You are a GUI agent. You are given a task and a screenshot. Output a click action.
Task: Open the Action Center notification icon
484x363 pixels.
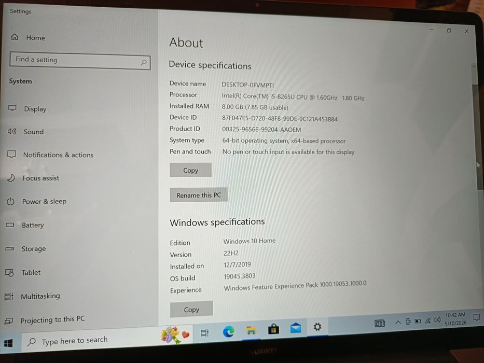477,317
